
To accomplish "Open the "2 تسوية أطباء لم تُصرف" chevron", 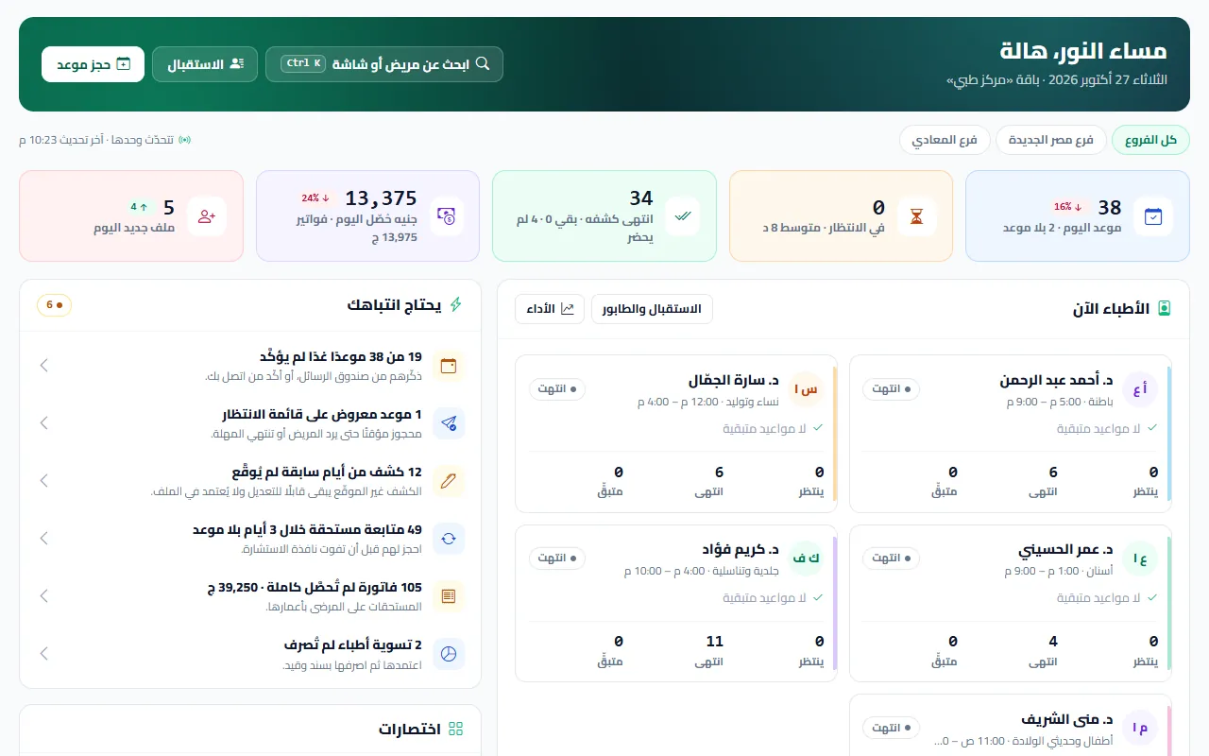I will coord(43,654).
